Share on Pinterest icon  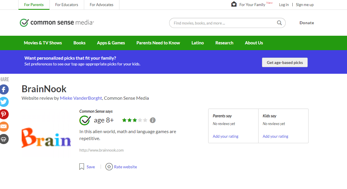pos(4,114)
